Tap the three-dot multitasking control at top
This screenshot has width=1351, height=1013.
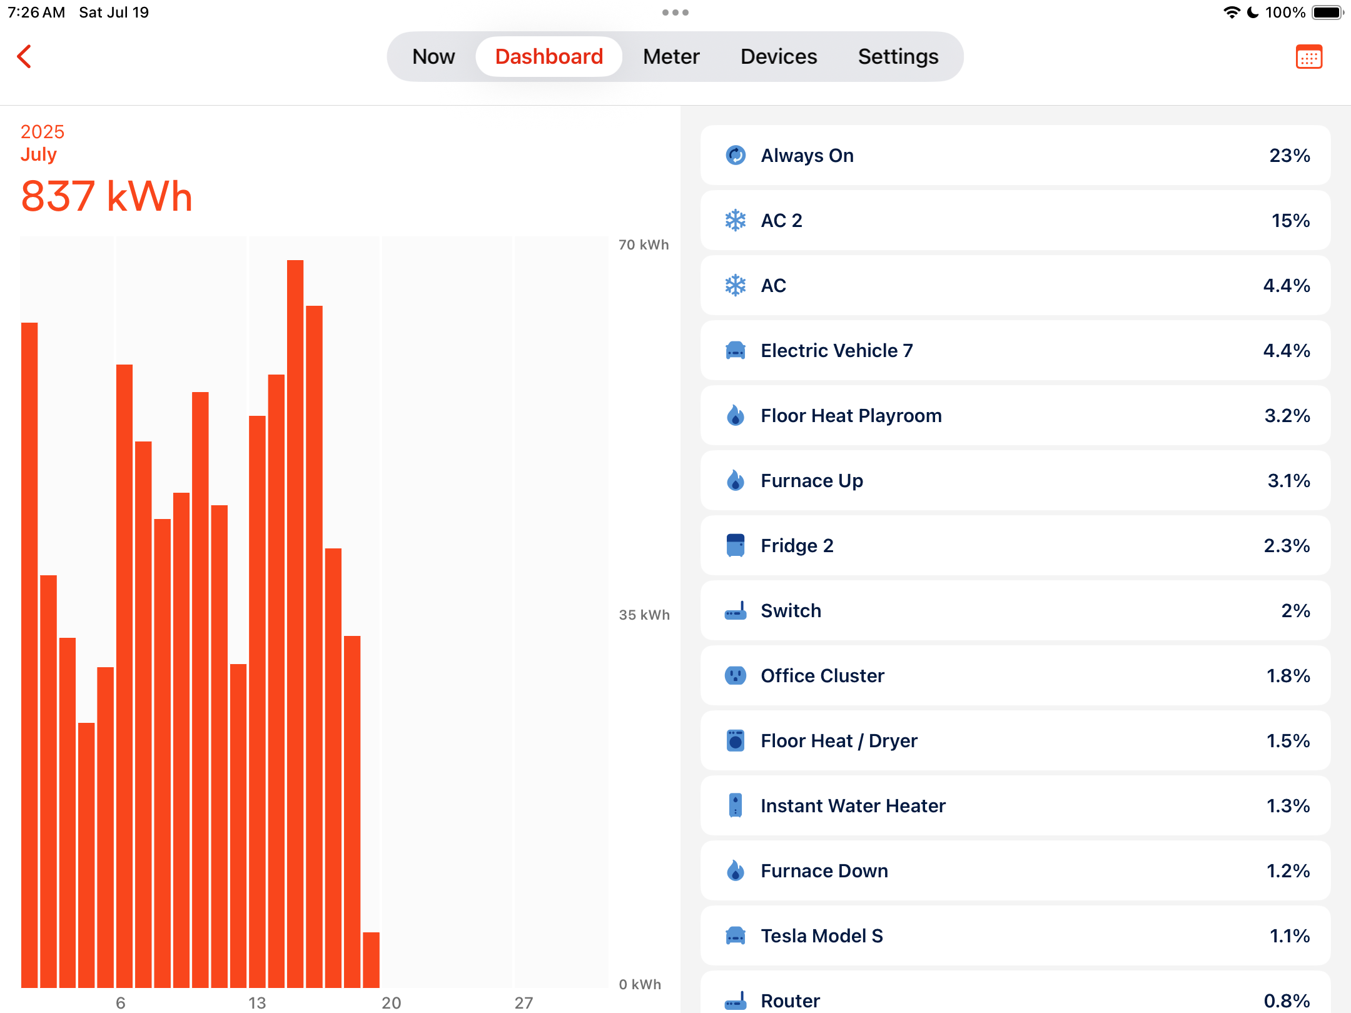click(675, 13)
